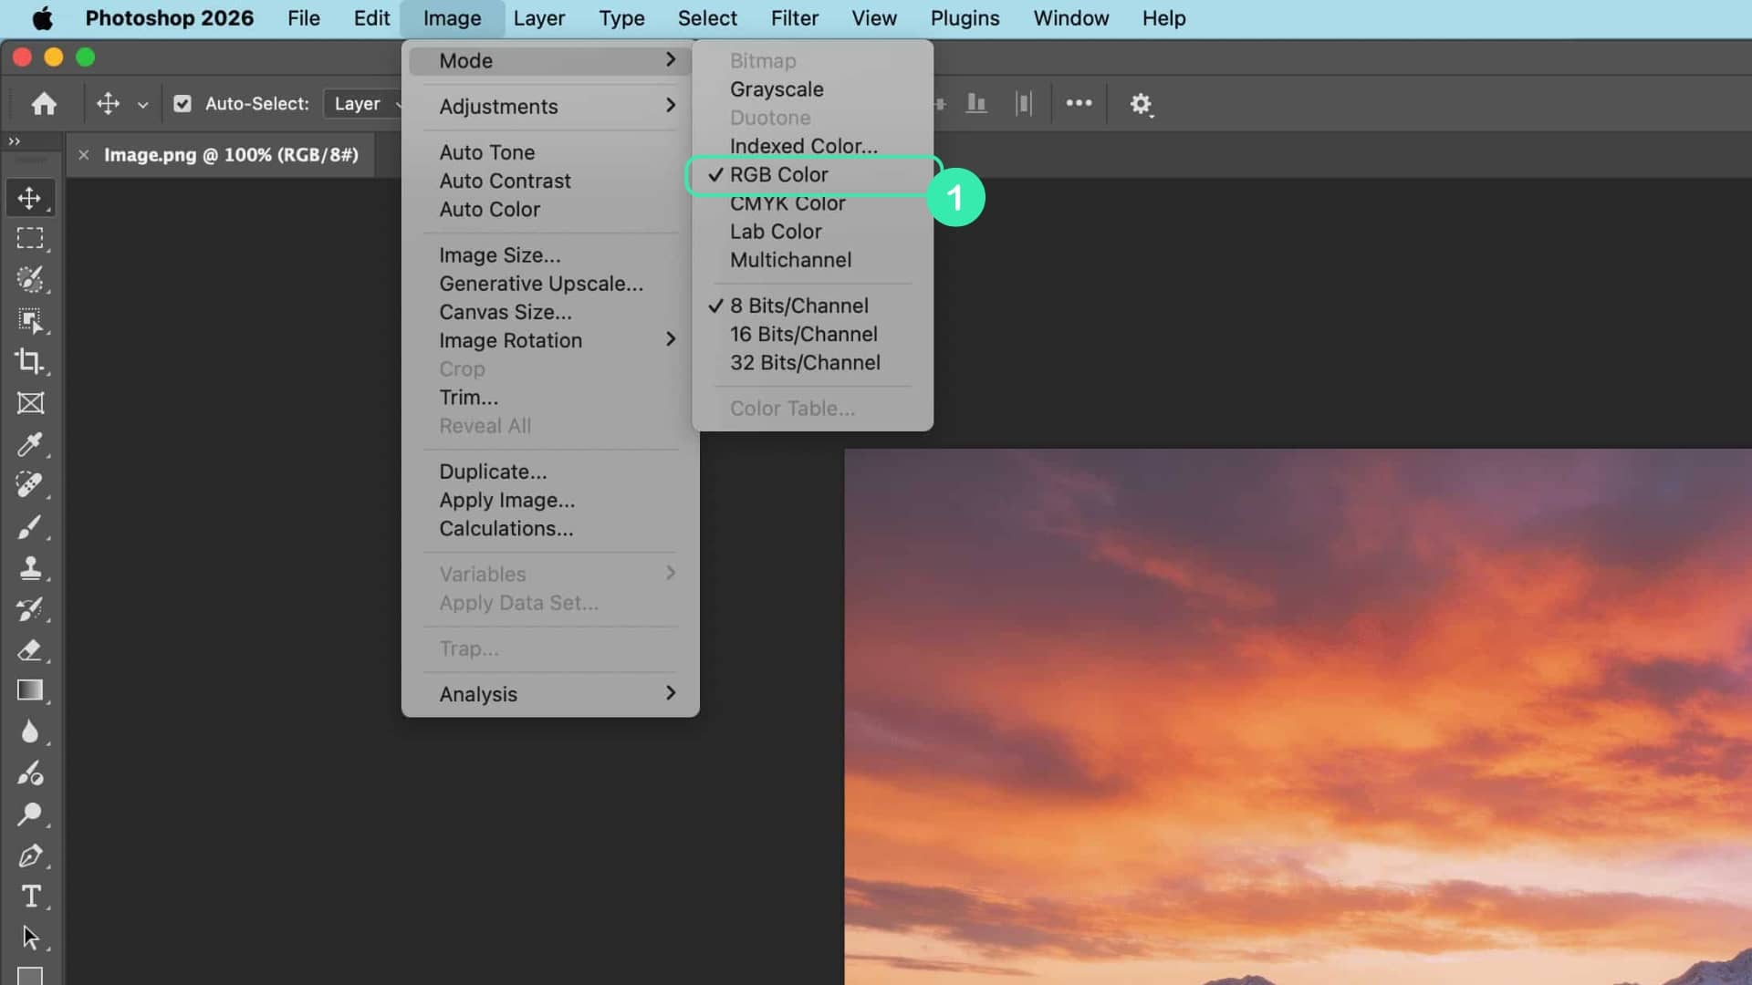Select the Pen tool
The image size is (1752, 985).
[x=30, y=855]
